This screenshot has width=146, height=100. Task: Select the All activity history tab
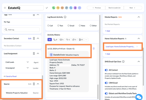point(50,40)
